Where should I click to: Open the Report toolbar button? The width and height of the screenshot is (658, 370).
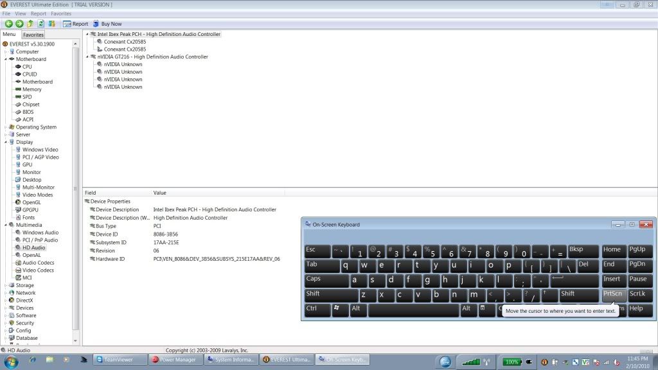pos(76,24)
